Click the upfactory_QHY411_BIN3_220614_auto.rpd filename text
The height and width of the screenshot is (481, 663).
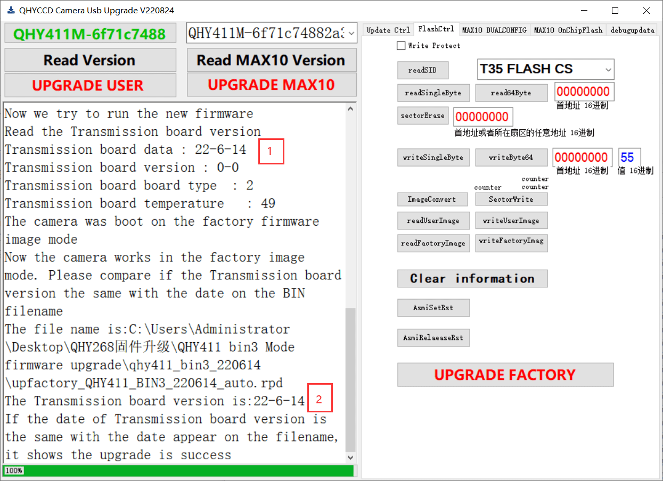coord(144,383)
